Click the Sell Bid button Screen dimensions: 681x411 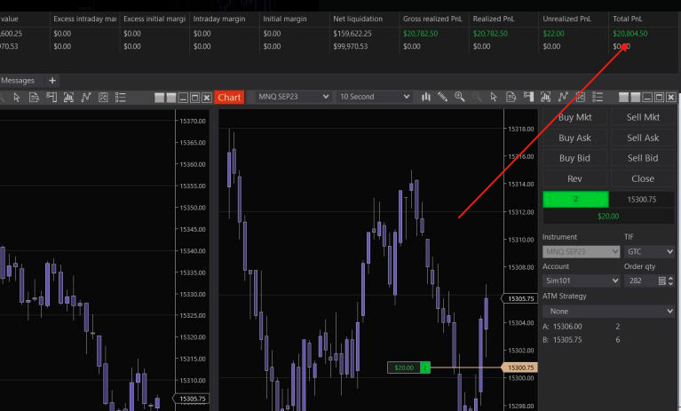[643, 158]
